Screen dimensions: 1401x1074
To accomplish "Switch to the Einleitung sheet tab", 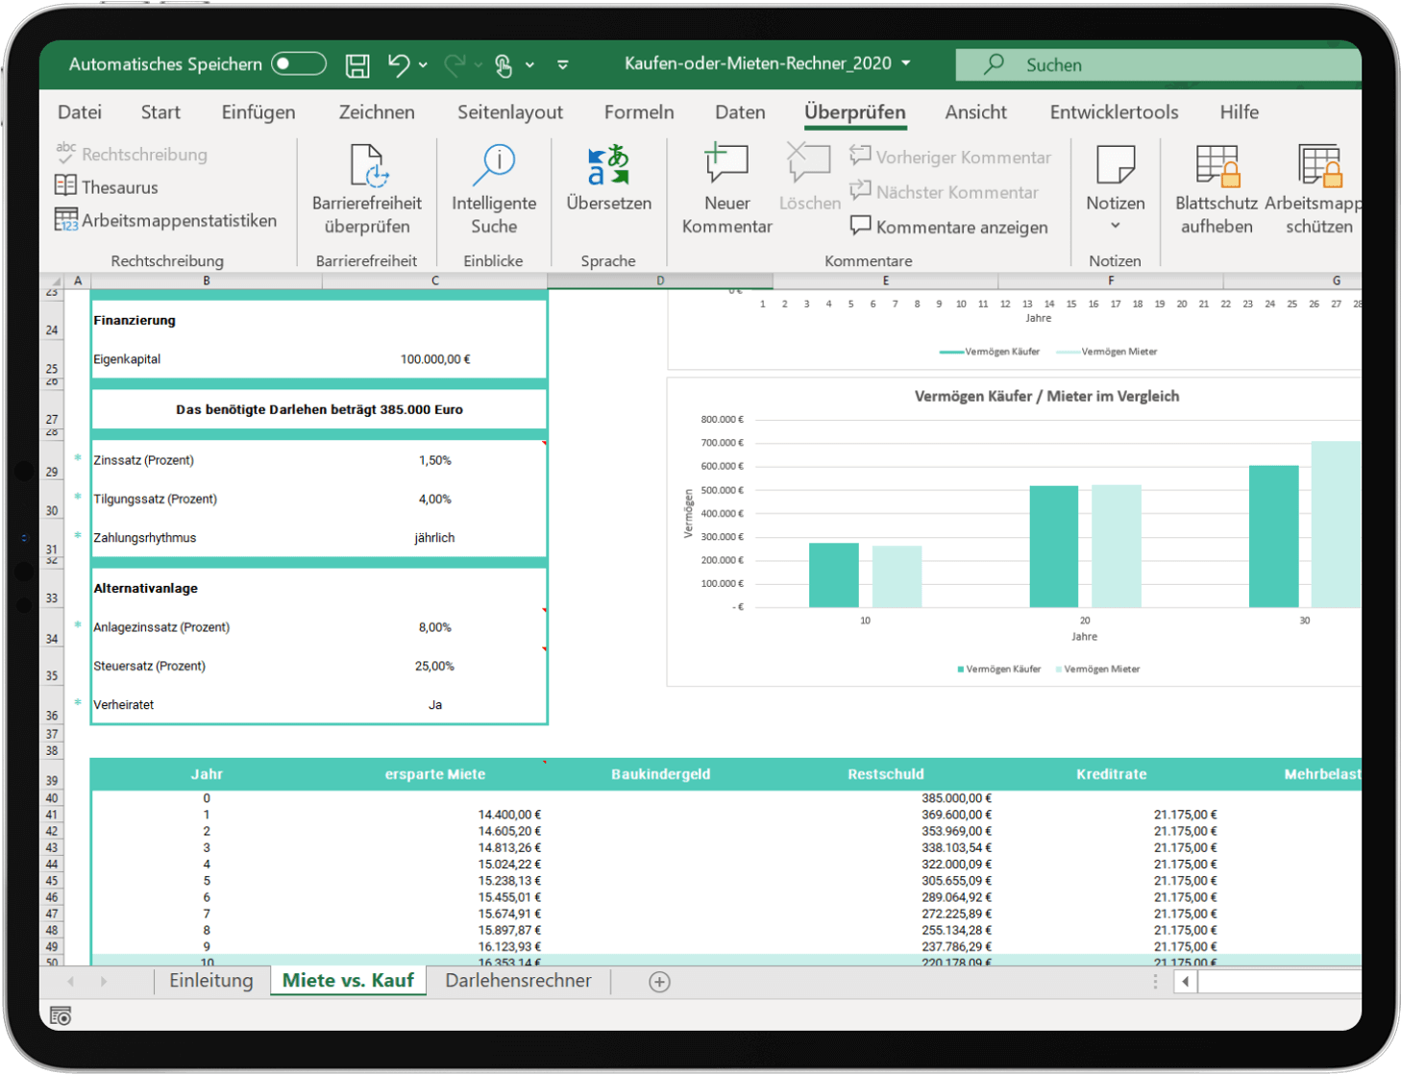I will coord(211,981).
